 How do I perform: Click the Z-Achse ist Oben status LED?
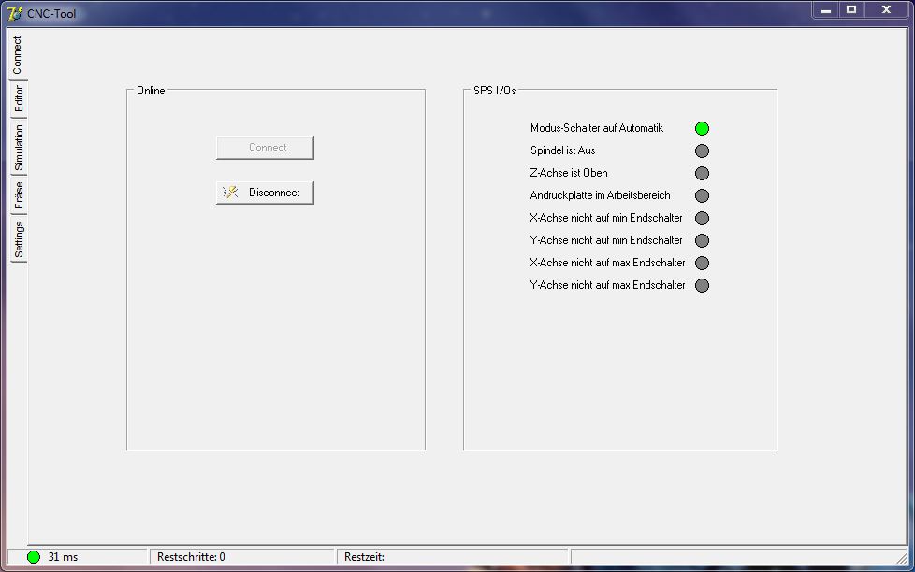point(702,174)
